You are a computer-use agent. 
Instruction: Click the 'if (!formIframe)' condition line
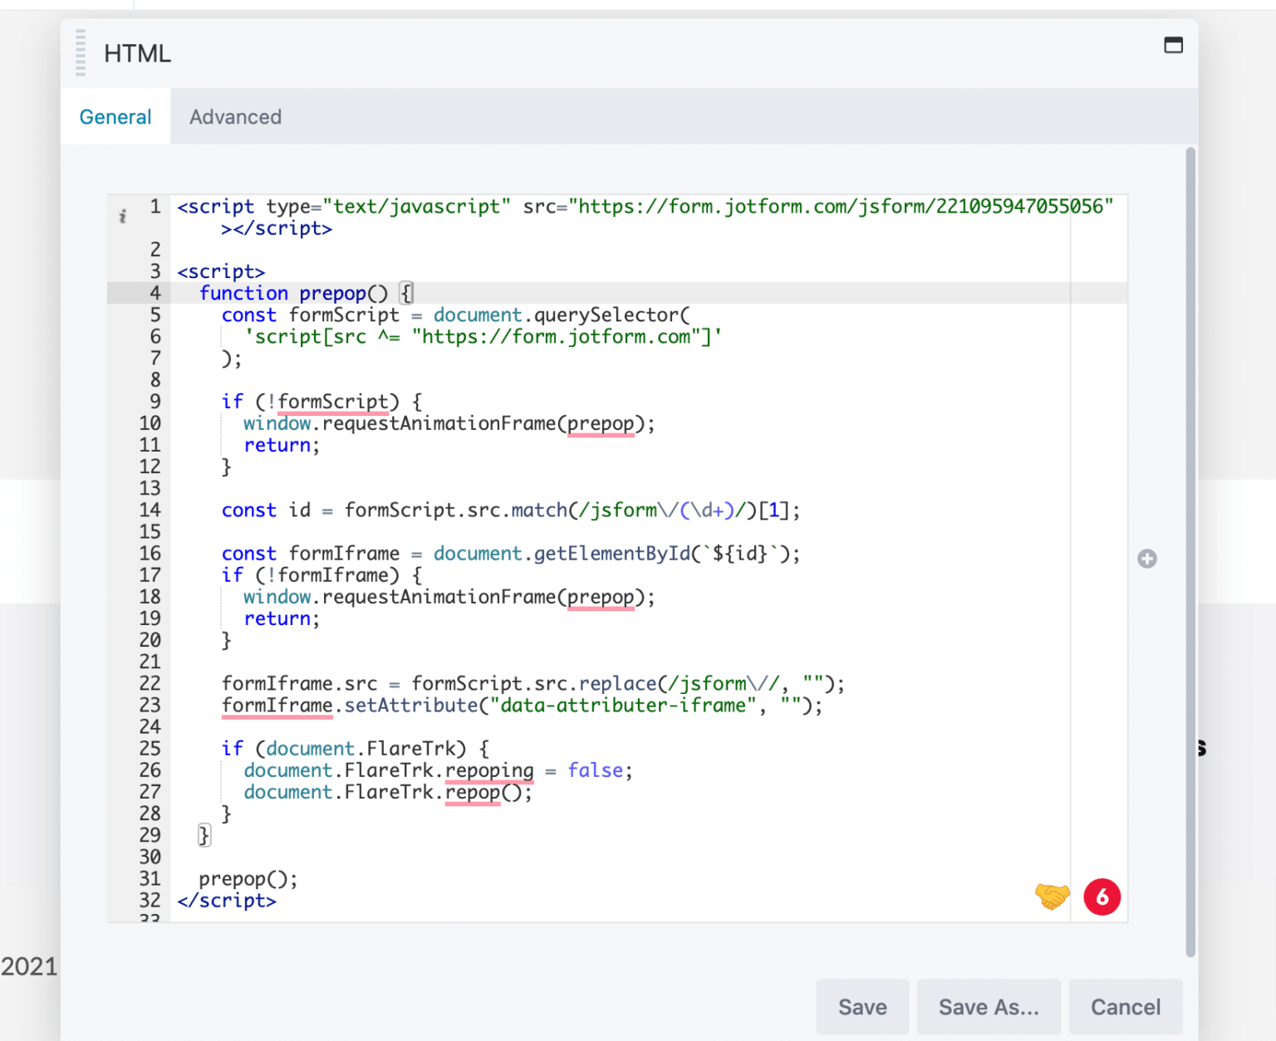[x=321, y=575]
